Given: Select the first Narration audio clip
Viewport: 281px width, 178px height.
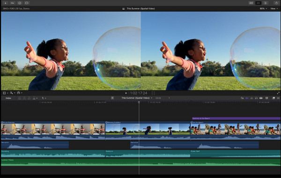Looking at the screenshot, I should pyautogui.click(x=35, y=145).
